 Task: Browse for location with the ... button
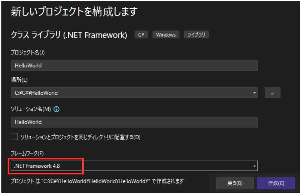click(x=272, y=93)
